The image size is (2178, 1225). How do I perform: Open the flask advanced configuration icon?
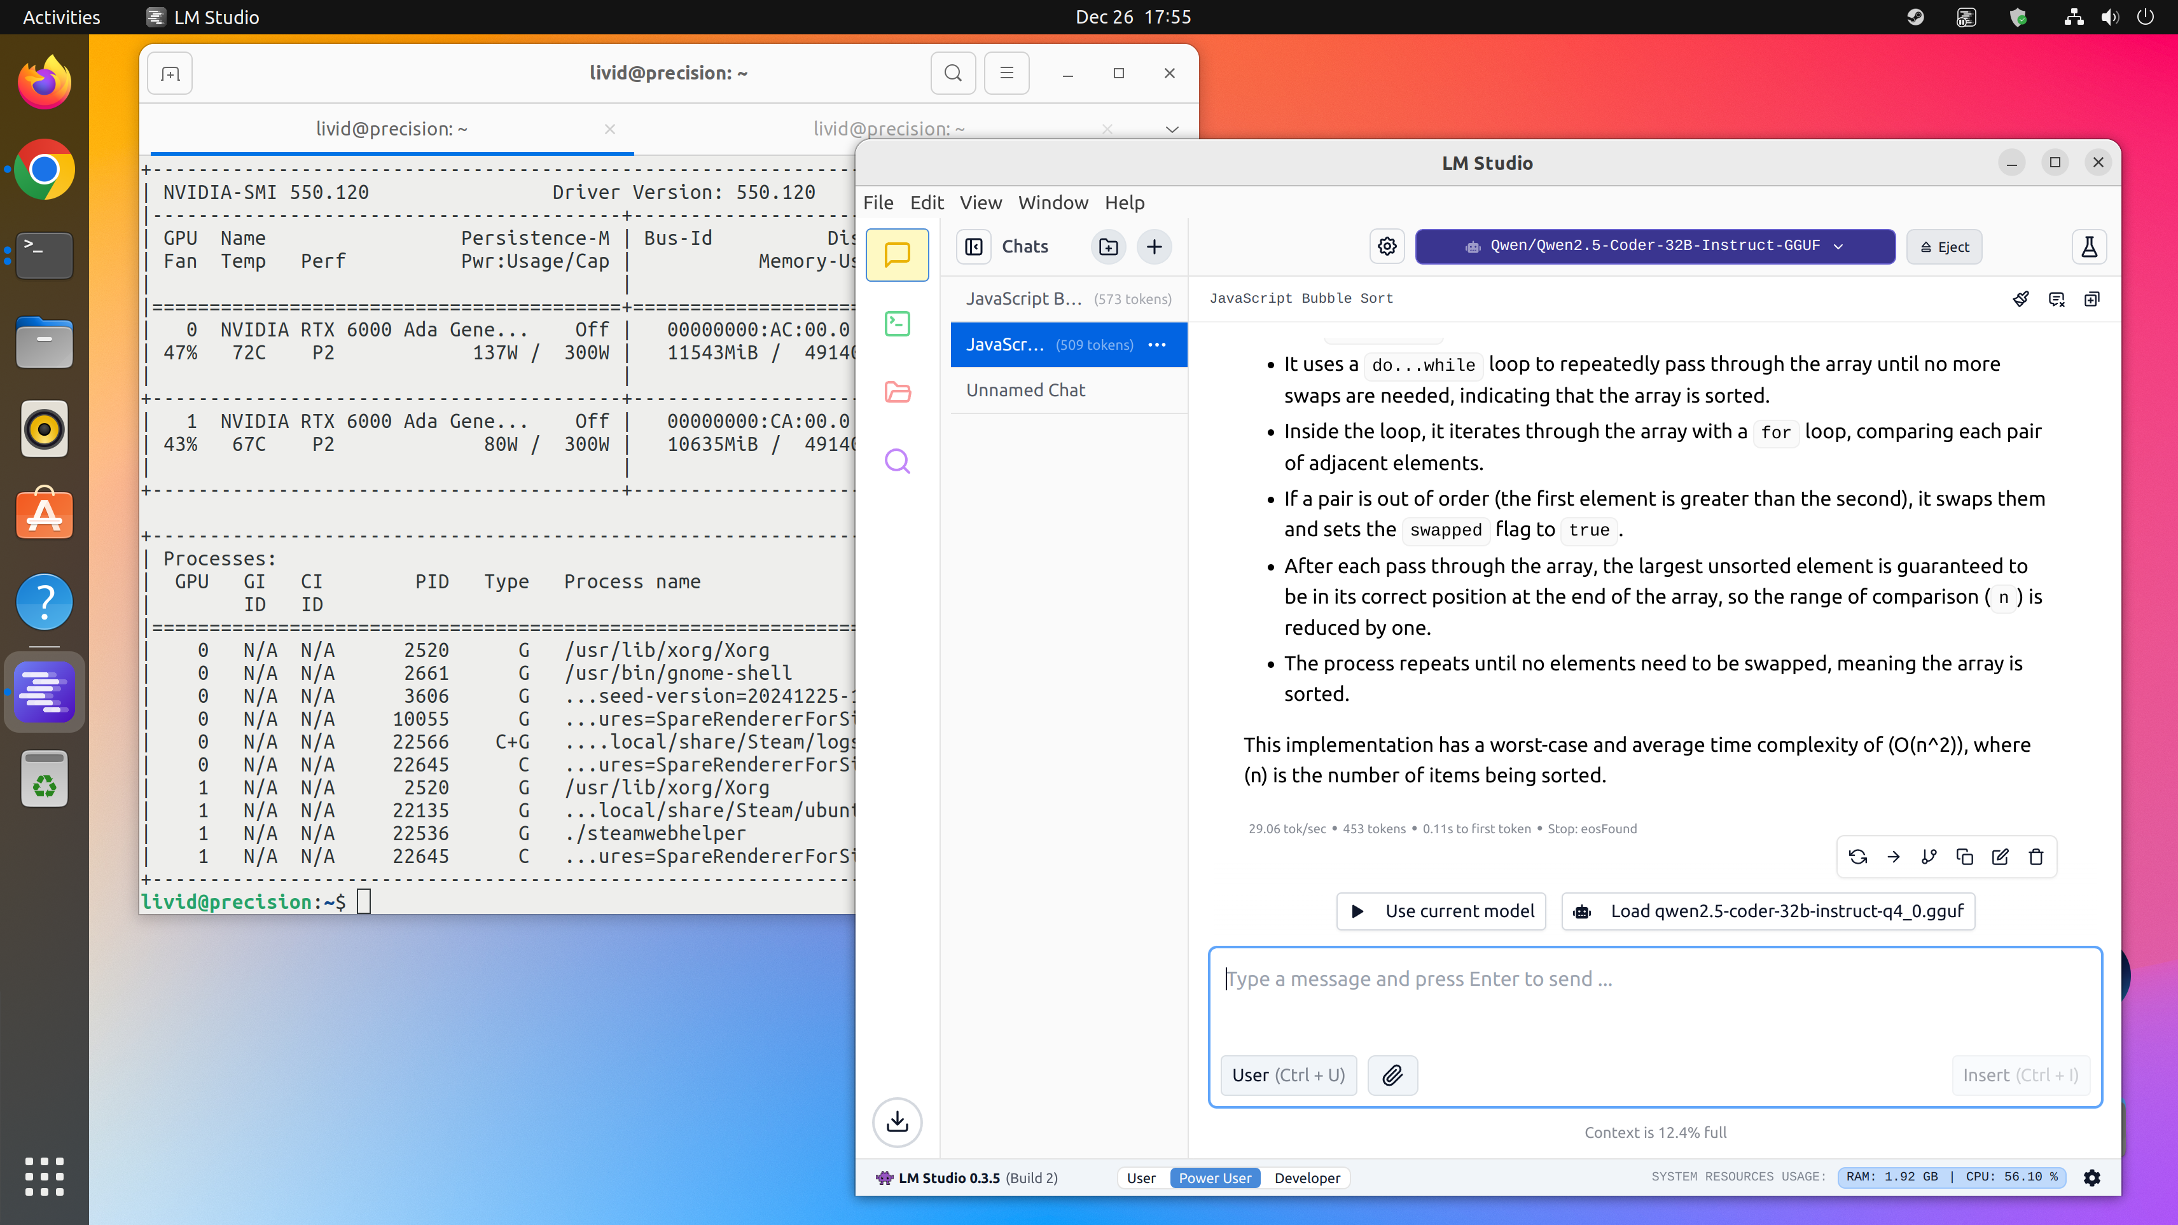coord(2088,247)
